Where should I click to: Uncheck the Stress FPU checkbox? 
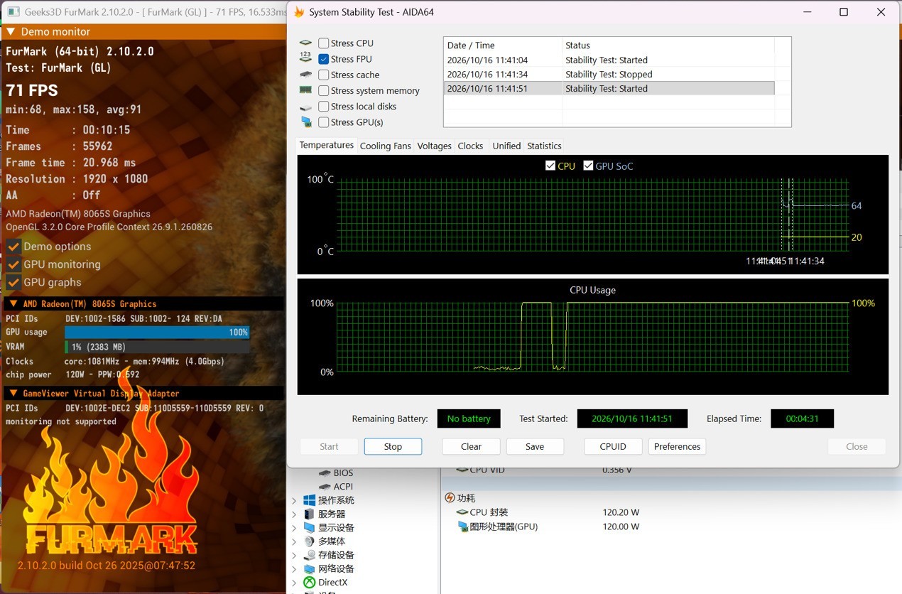(x=324, y=59)
